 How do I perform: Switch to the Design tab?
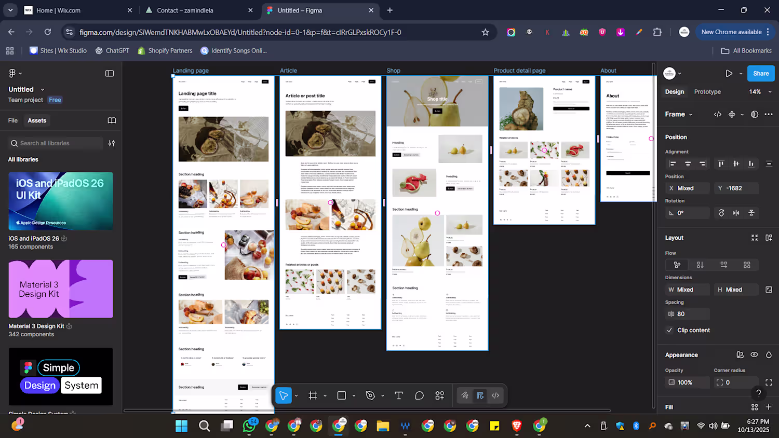(x=675, y=92)
